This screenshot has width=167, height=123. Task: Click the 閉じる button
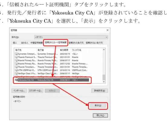click(100, 115)
